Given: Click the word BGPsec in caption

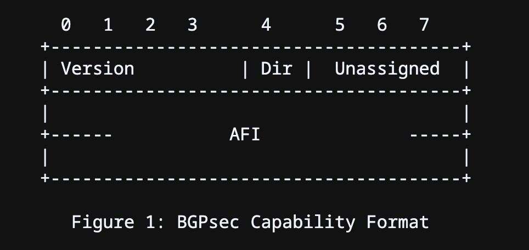Looking at the screenshot, I should coord(208,223).
